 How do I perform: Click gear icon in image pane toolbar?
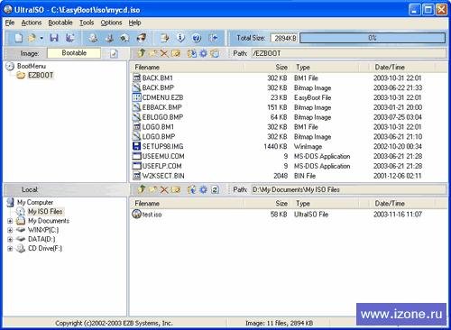204,53
